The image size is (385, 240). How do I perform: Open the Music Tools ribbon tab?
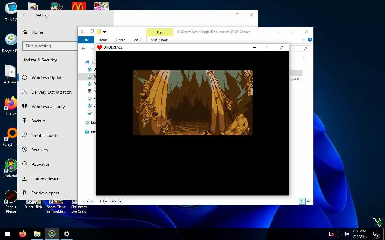[160, 40]
